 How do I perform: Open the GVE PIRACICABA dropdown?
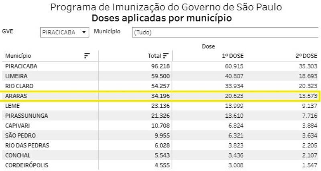coord(65,32)
